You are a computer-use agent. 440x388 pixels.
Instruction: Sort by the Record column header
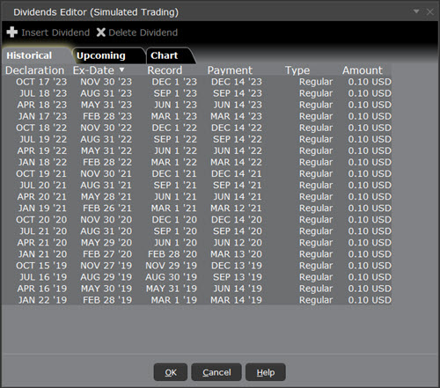(165, 70)
